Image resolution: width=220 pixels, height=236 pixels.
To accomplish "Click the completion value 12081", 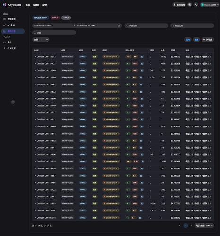I will pos(163,161).
